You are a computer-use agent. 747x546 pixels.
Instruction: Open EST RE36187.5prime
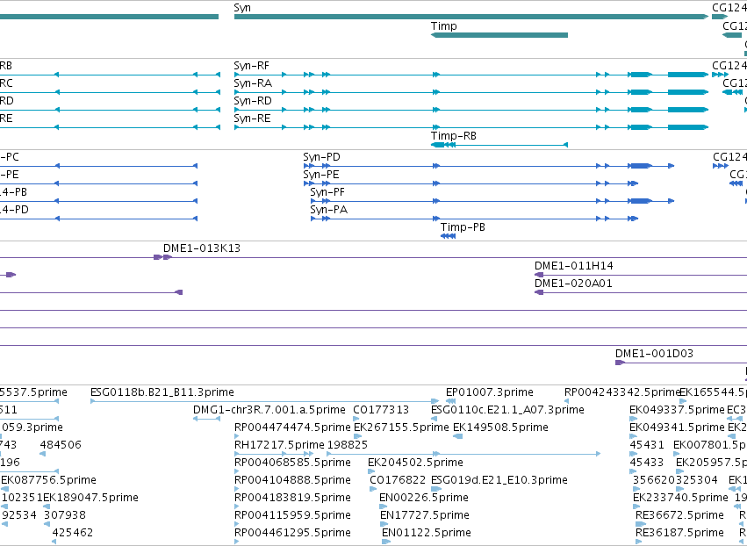click(x=679, y=533)
